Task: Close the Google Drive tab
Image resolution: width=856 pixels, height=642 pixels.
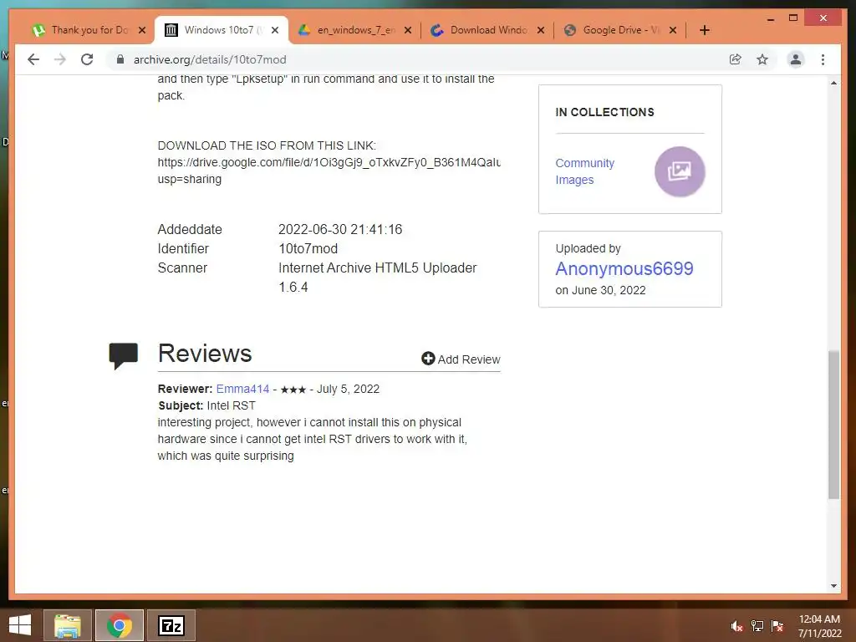Action: pos(673,30)
